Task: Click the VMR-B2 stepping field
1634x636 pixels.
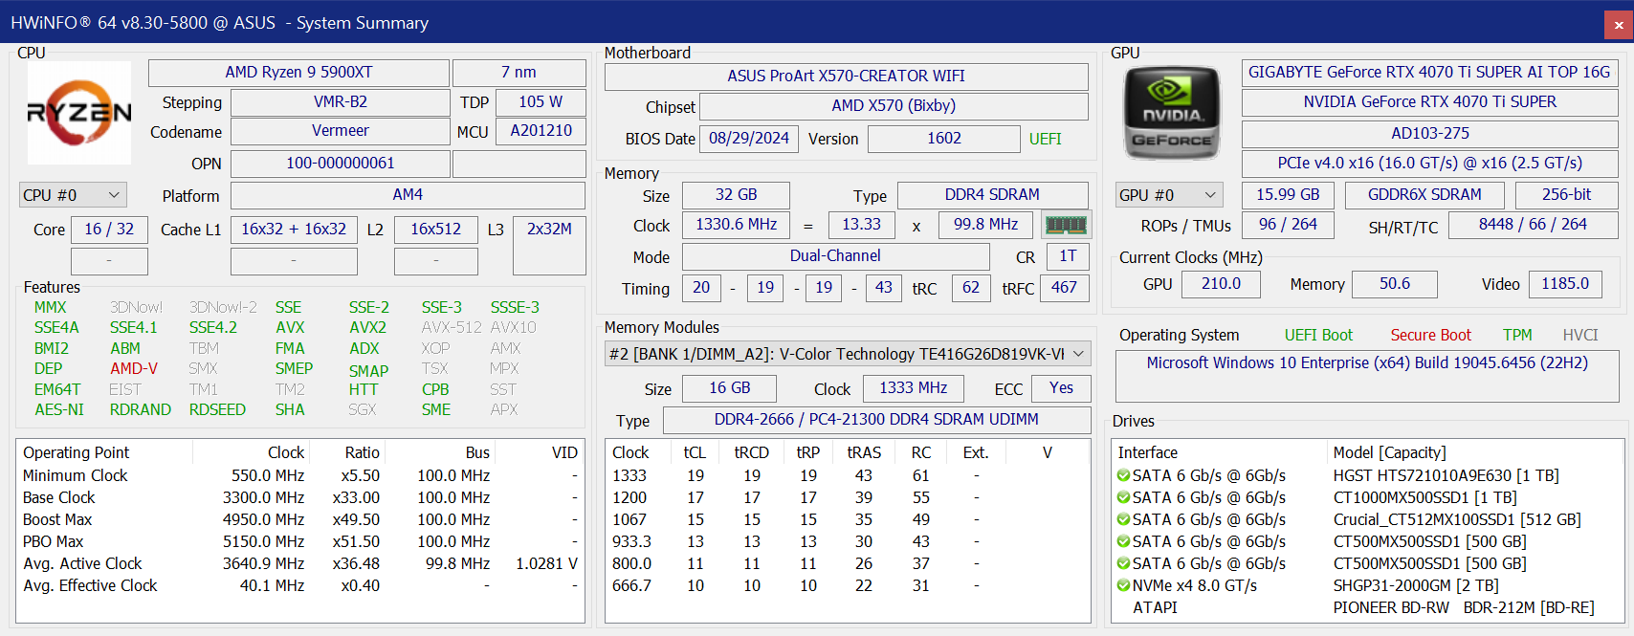Action: coord(341,102)
